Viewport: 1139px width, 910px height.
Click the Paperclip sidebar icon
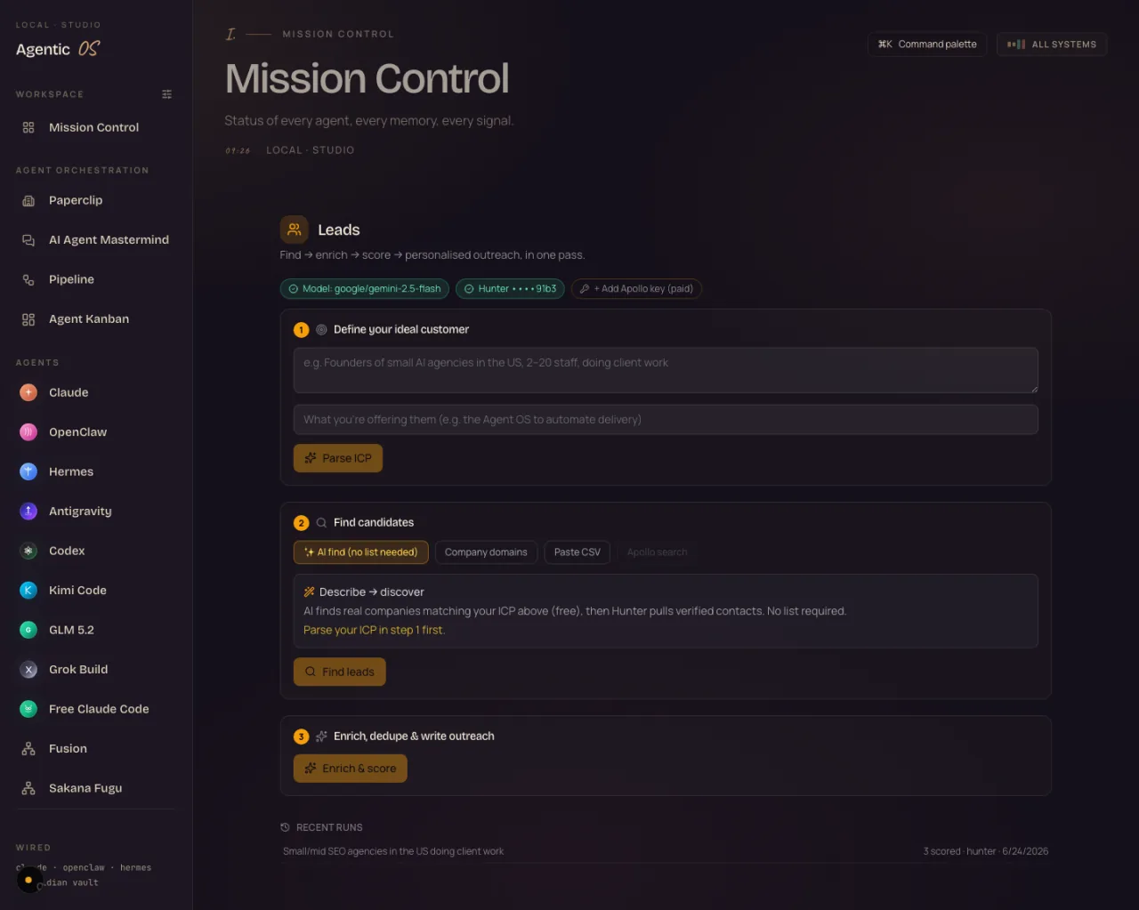click(28, 200)
